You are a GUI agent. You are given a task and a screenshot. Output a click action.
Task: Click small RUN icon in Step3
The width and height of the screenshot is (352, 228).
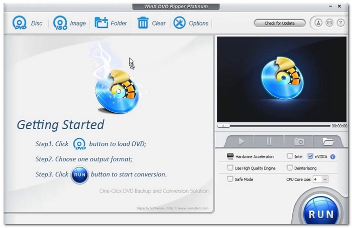coord(79,174)
